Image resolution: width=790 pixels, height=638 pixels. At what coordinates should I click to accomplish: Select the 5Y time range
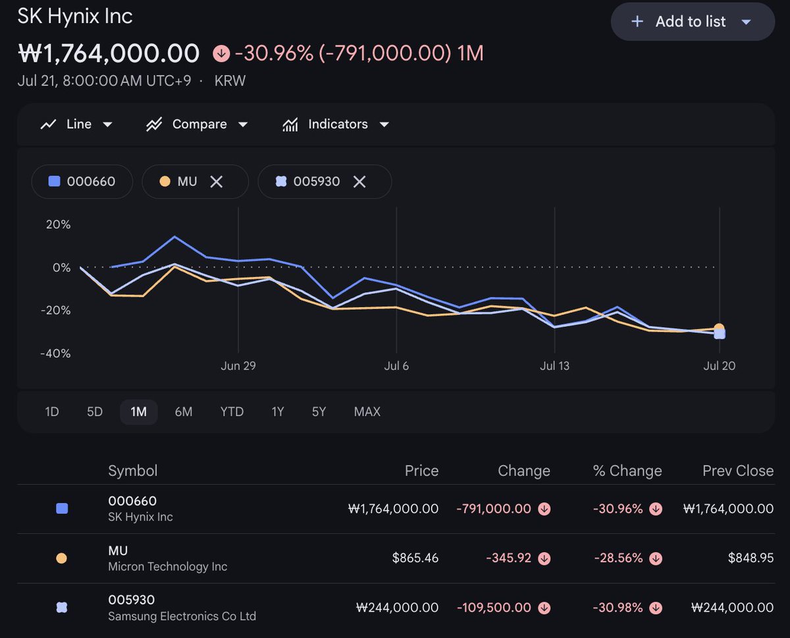click(319, 412)
